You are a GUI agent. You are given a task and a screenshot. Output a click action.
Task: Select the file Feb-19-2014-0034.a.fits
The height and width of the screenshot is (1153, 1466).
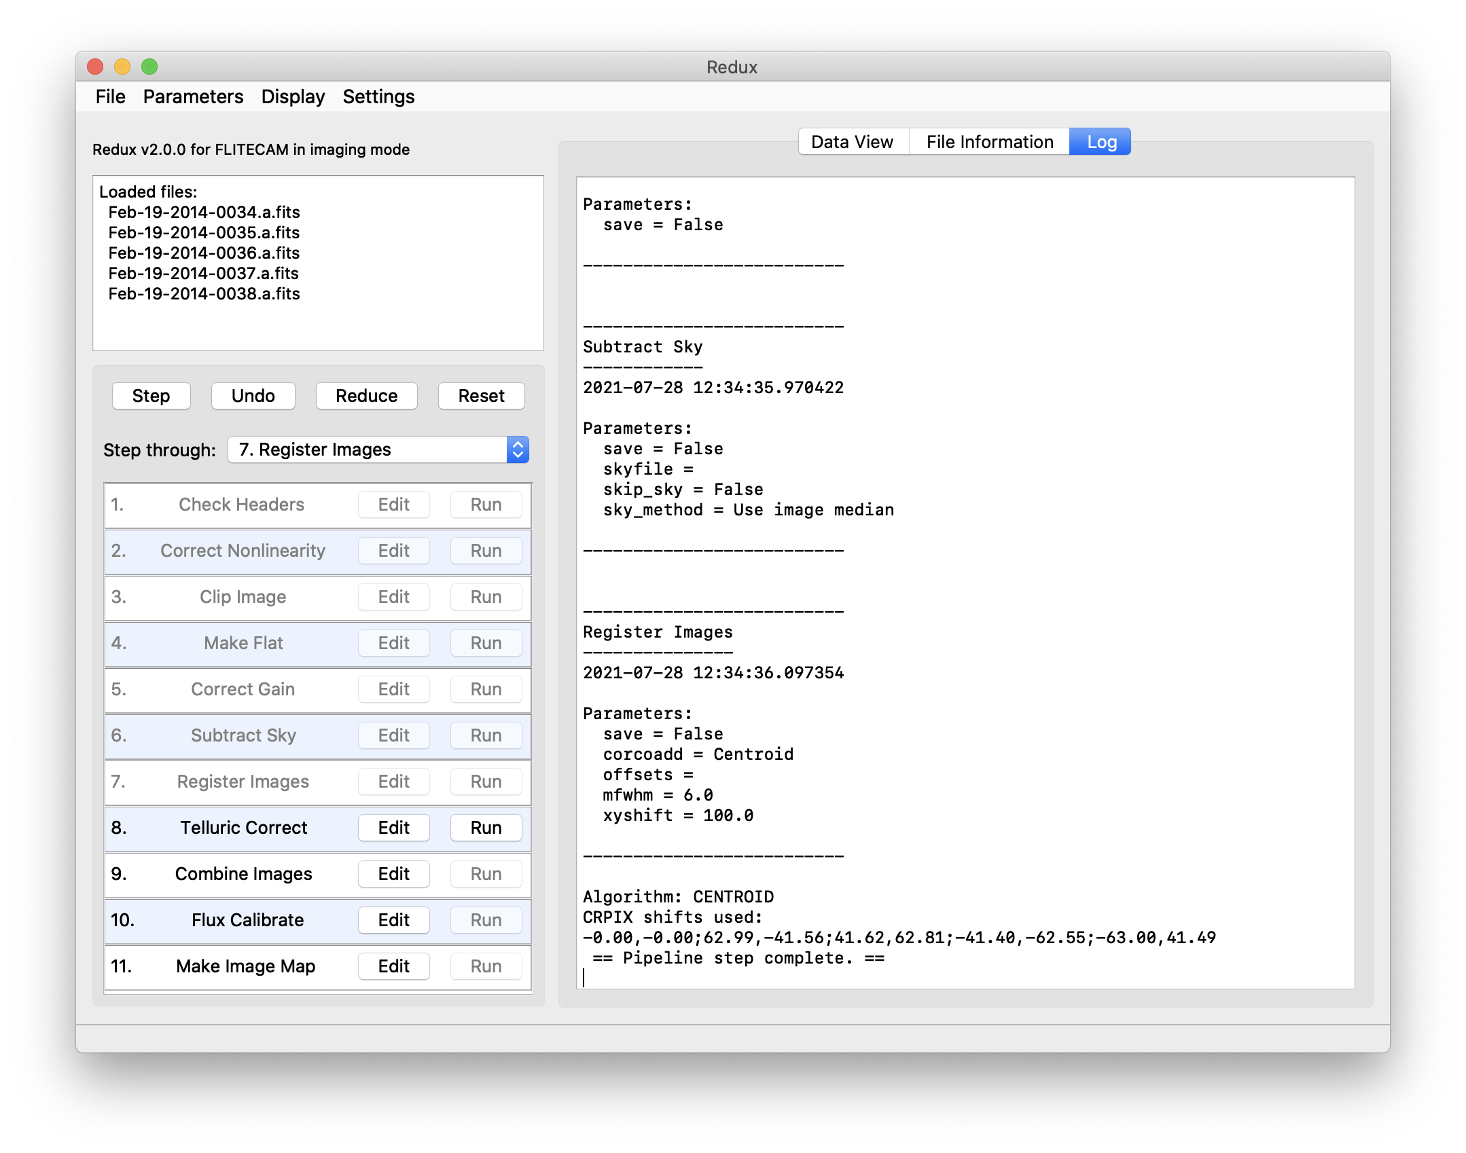(x=204, y=212)
